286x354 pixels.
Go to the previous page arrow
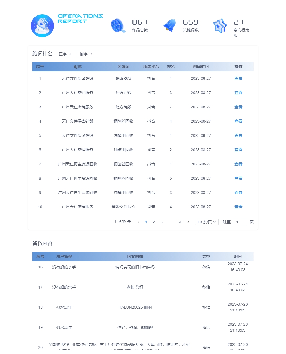pyautogui.click(x=138, y=222)
